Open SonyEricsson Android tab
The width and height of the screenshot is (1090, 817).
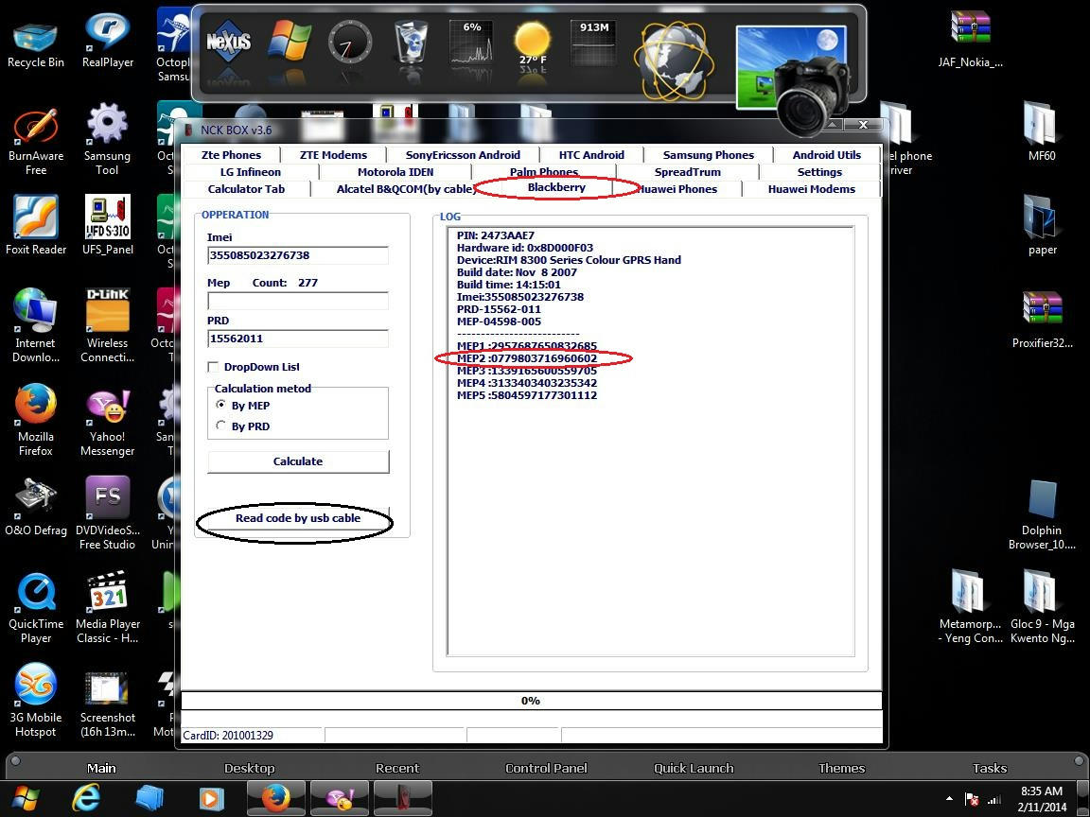pyautogui.click(x=463, y=155)
